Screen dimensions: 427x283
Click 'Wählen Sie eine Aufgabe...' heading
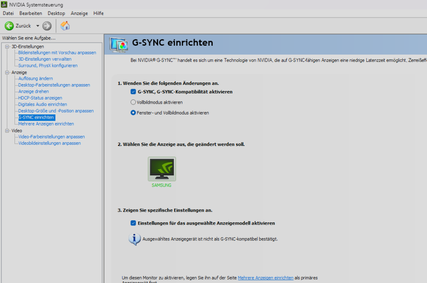coord(29,38)
